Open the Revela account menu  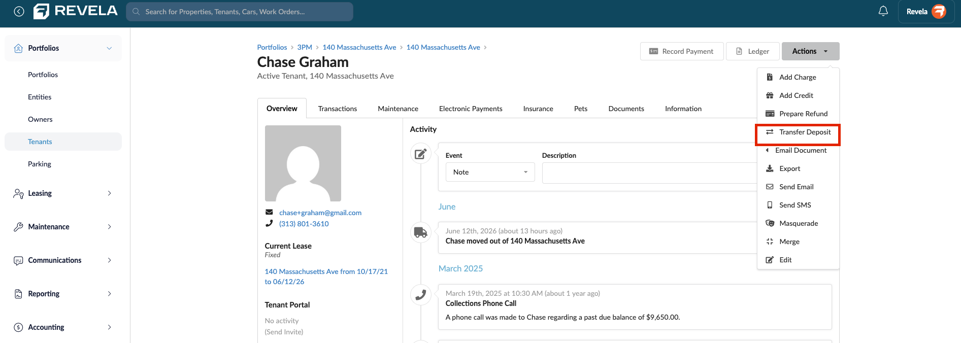click(926, 11)
